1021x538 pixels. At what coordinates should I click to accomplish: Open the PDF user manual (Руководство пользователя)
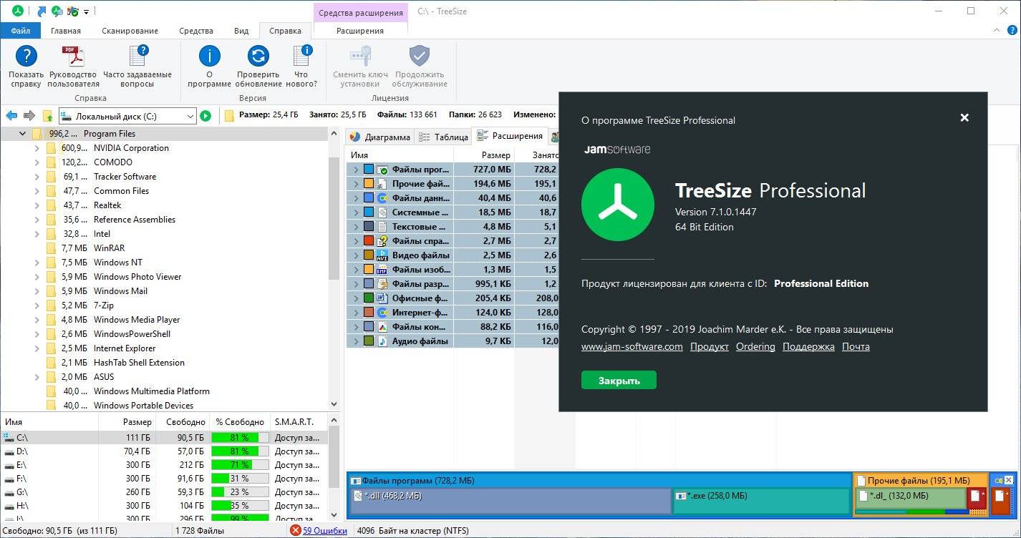coord(73,57)
